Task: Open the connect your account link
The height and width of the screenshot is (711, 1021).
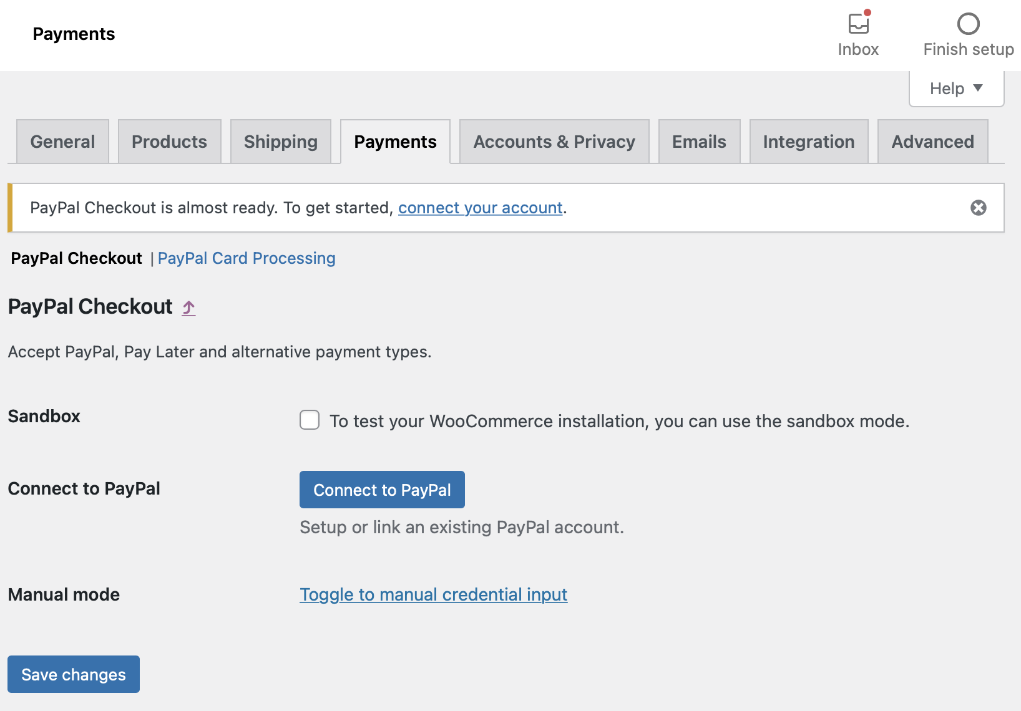Action: [x=480, y=208]
